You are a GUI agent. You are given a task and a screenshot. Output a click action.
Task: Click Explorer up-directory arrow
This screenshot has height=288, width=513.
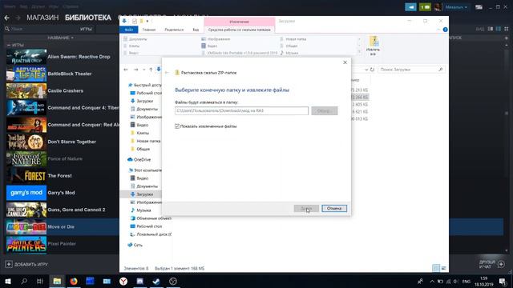(151, 70)
